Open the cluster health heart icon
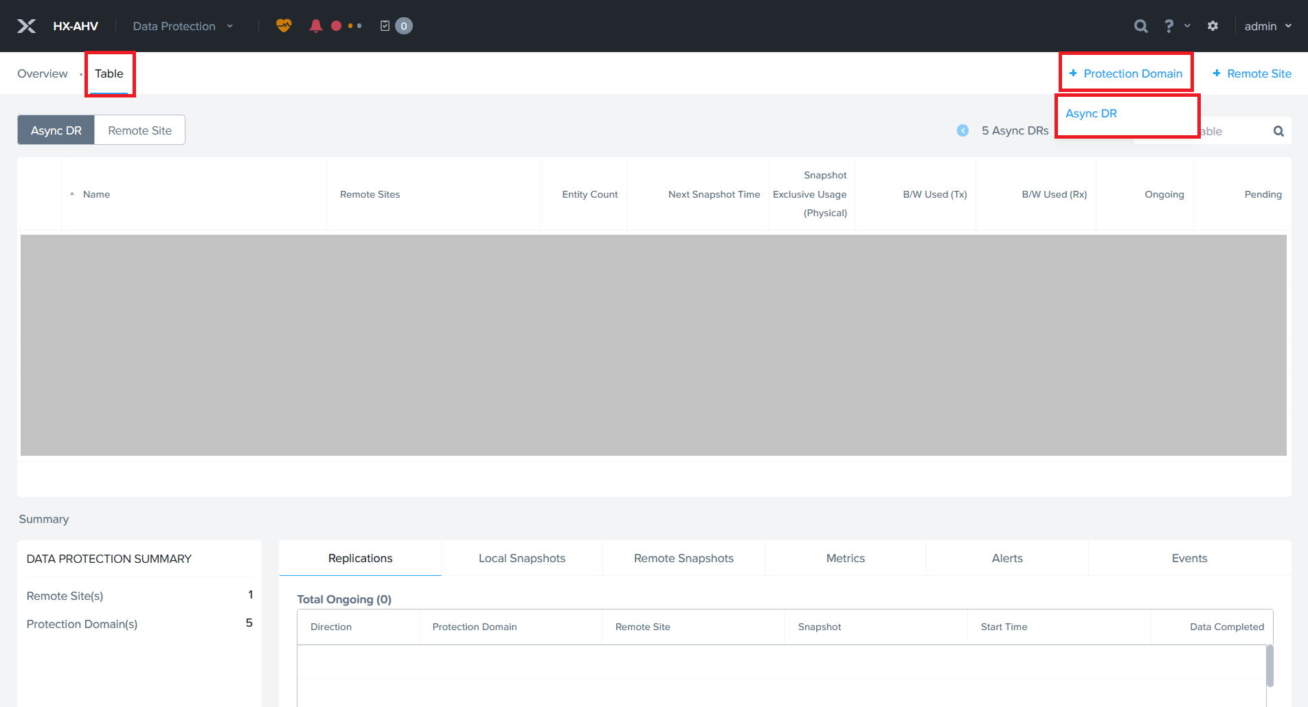Image resolution: width=1308 pixels, height=707 pixels. (284, 26)
